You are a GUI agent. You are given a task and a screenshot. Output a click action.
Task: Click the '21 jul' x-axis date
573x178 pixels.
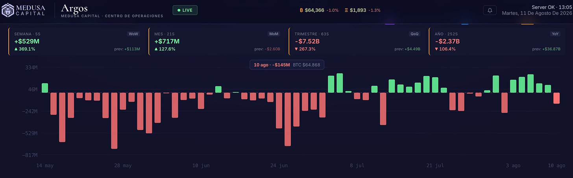[x=435, y=166]
